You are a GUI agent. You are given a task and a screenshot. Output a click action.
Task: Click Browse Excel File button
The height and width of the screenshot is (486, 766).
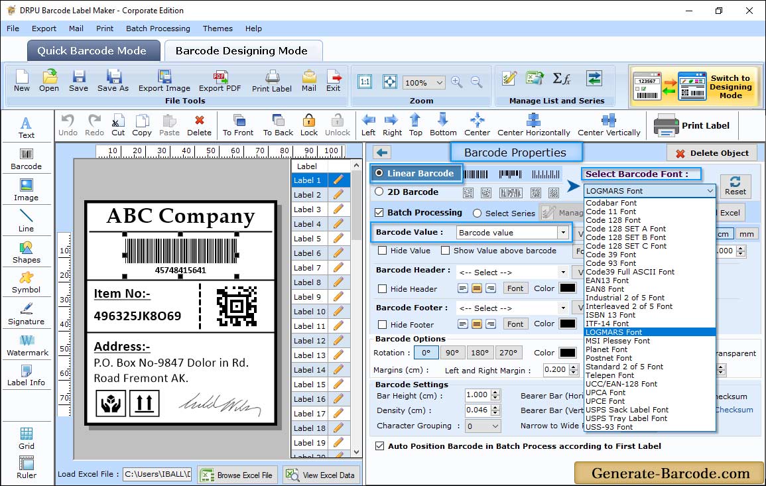click(x=237, y=475)
